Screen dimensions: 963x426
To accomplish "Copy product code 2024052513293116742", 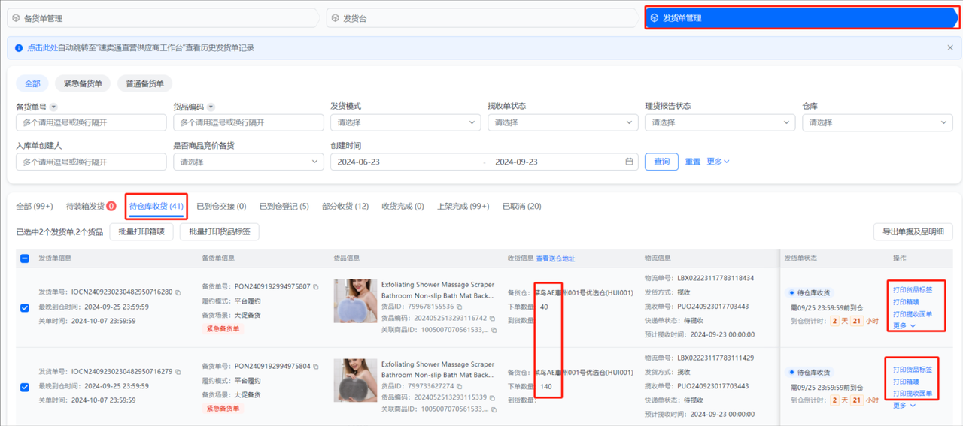I will [493, 318].
